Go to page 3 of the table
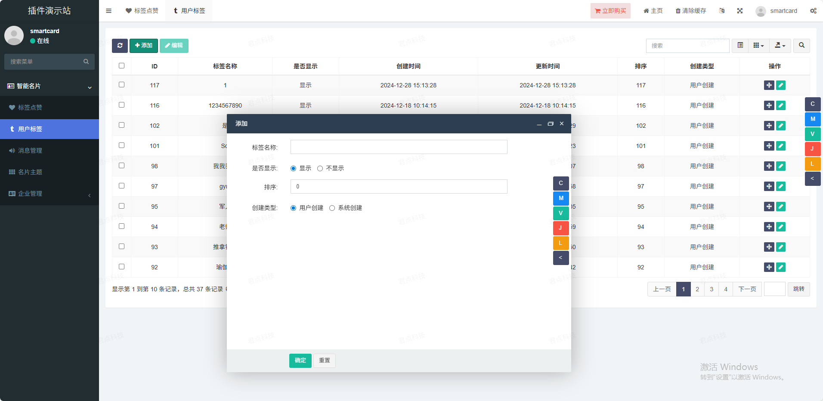823x401 pixels. pos(712,289)
